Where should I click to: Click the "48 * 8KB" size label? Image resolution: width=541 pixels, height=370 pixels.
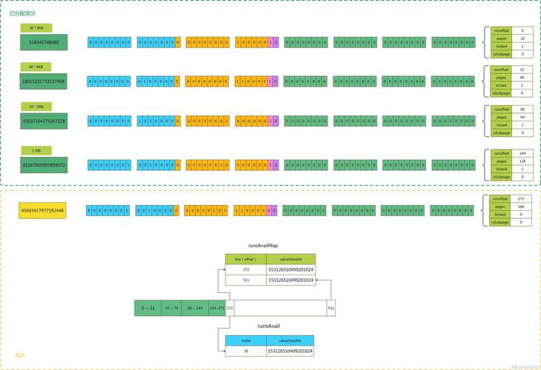coord(36,67)
